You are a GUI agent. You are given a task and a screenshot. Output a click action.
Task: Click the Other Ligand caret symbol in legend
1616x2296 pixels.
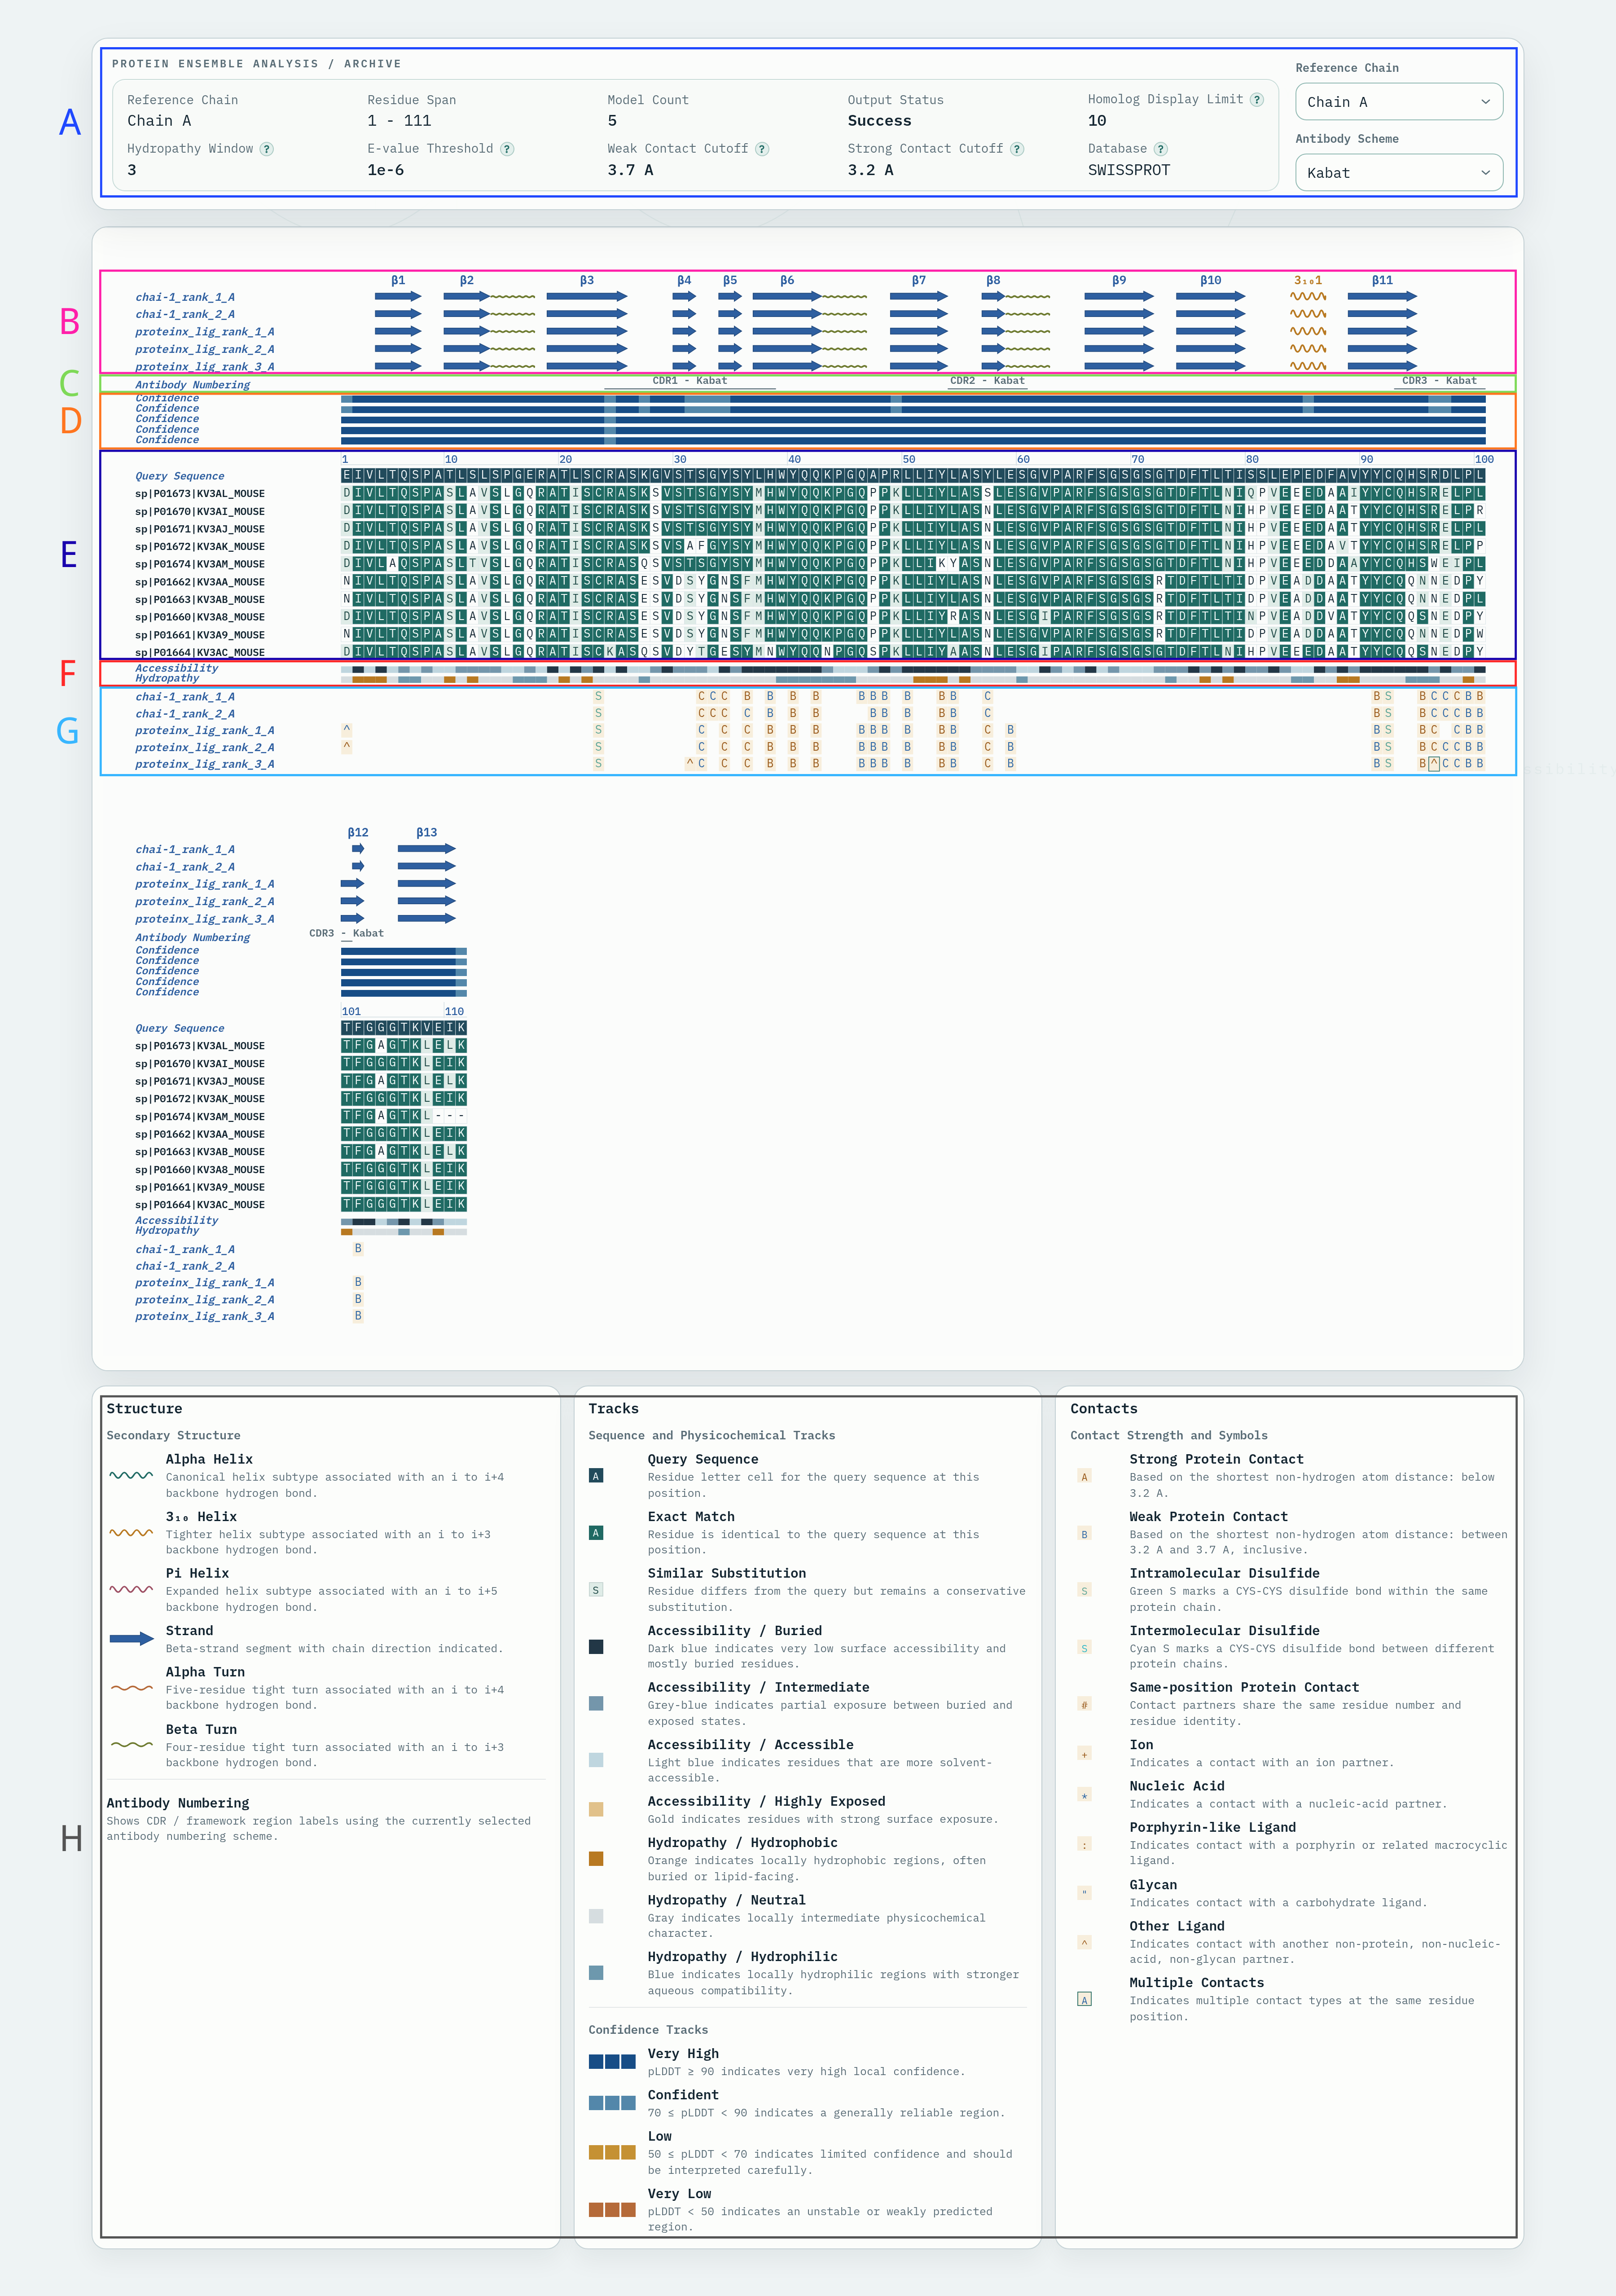(x=1084, y=1942)
